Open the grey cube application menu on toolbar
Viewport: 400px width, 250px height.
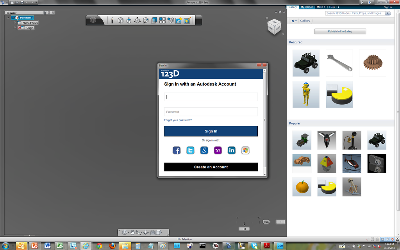[93, 20]
